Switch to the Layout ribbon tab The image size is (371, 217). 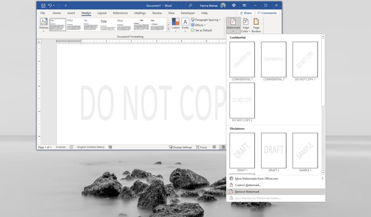click(x=102, y=13)
